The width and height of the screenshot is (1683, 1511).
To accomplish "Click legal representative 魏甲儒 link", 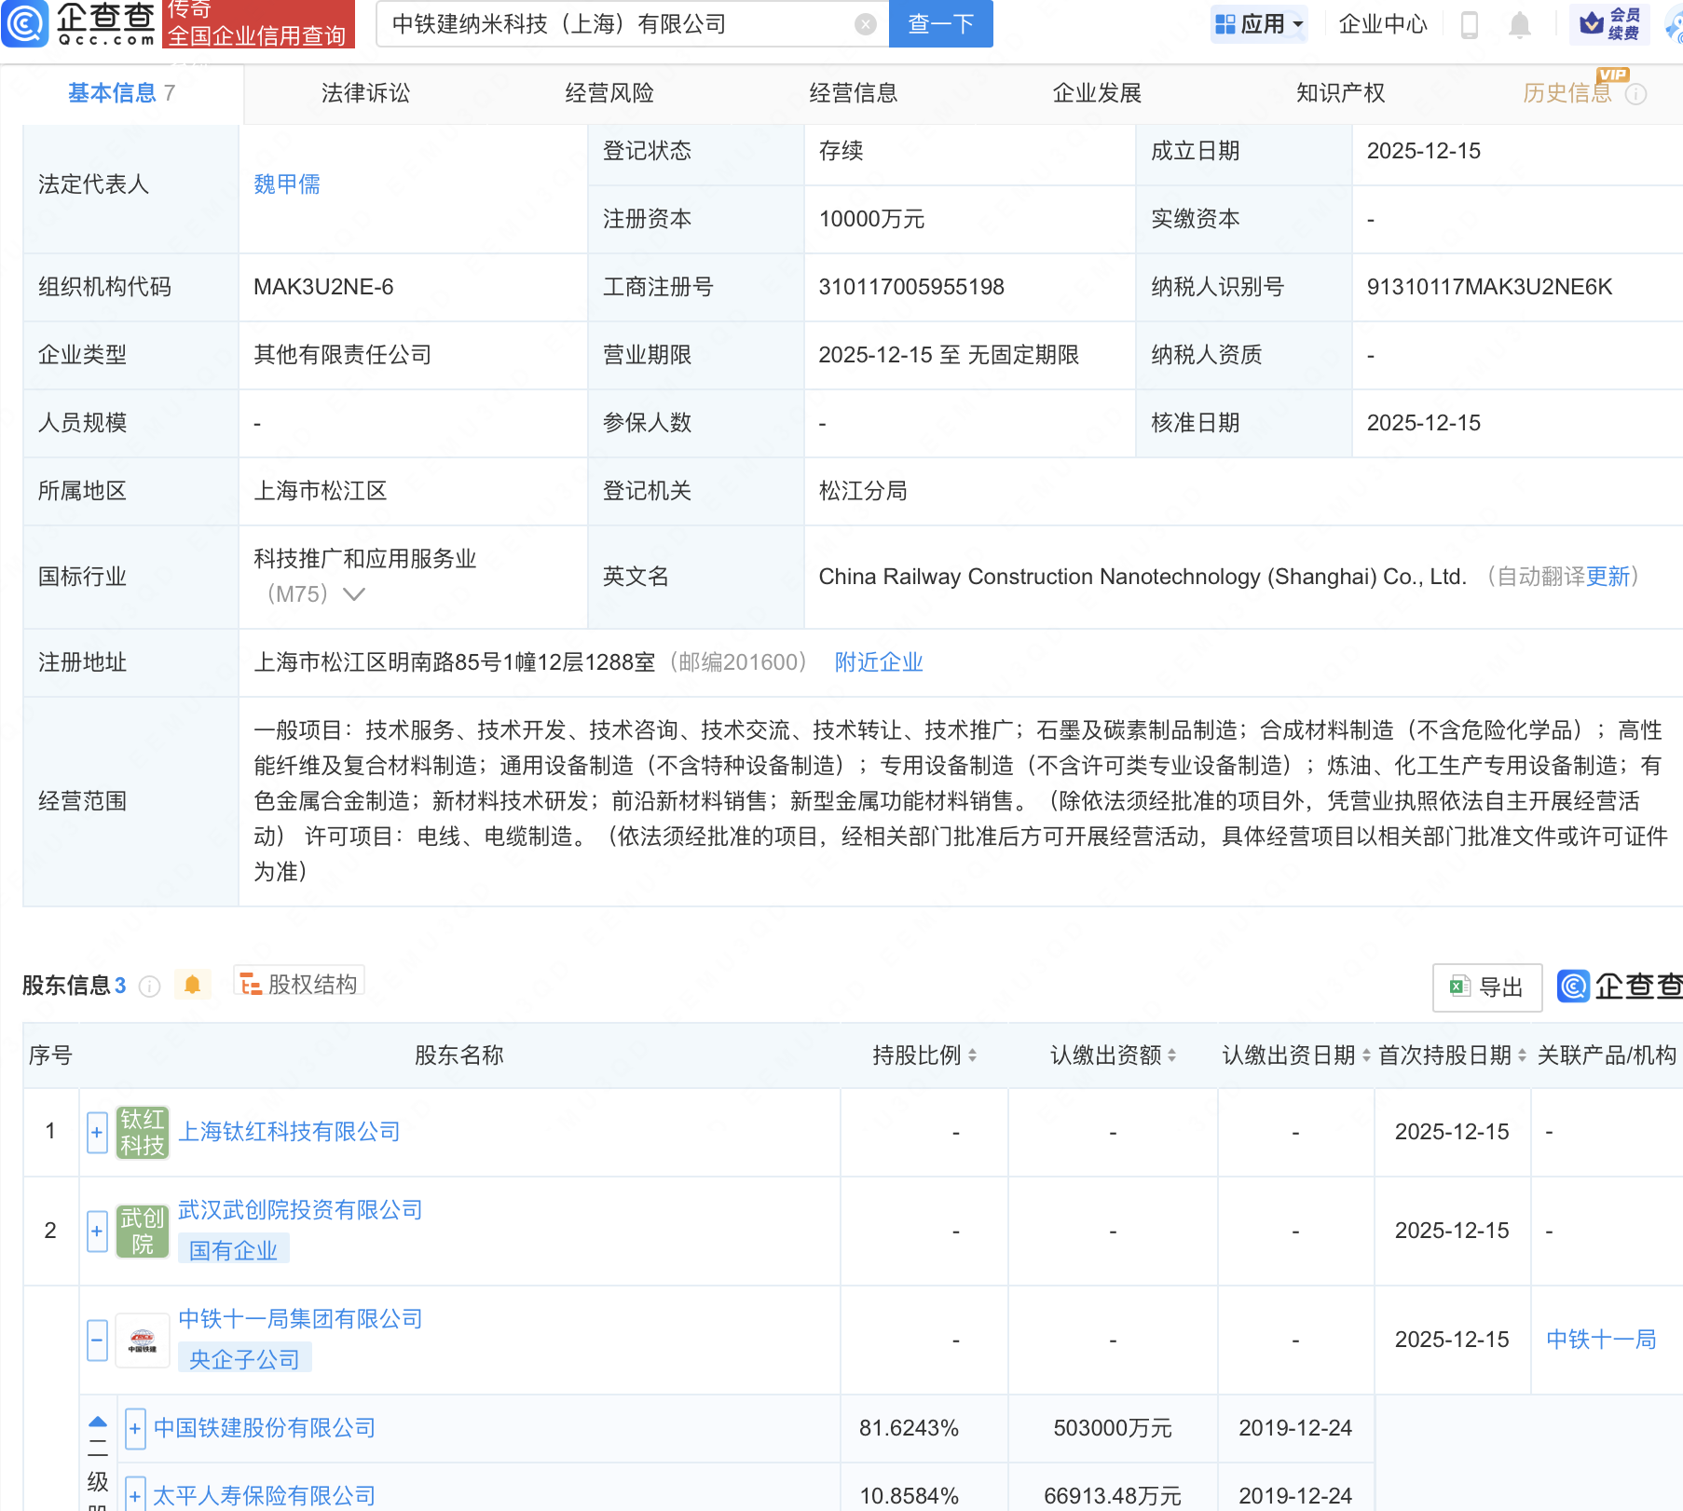I will click(287, 184).
